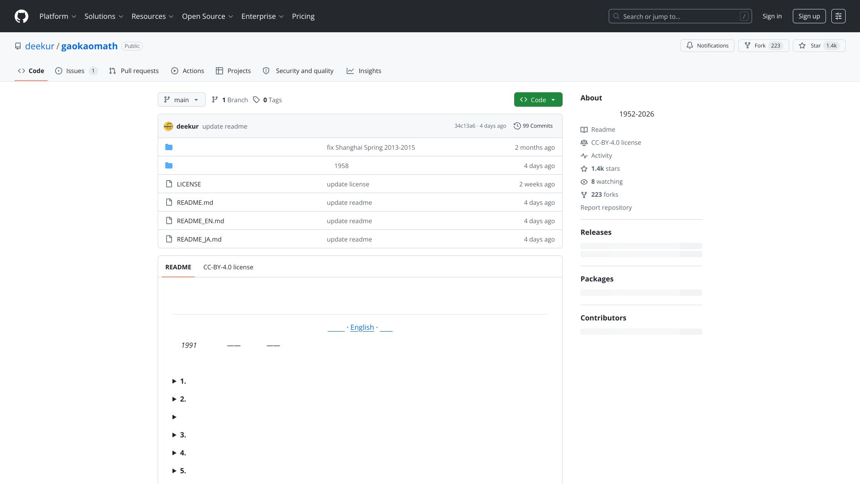Select the README tab in file panel

tap(178, 267)
